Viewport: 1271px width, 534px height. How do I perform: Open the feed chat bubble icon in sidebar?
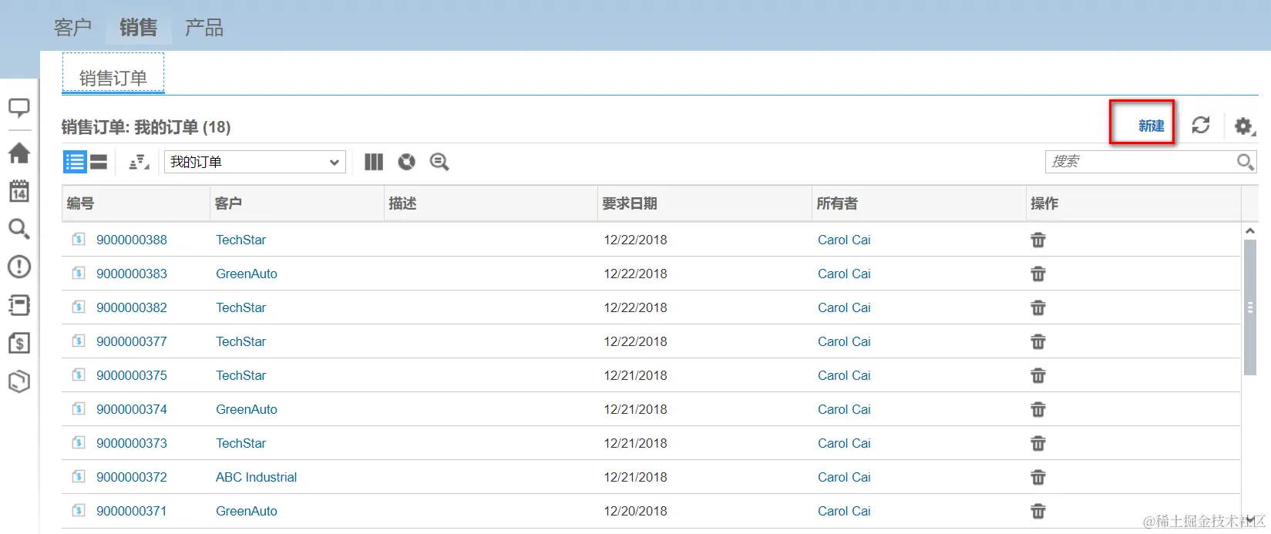coord(19,108)
